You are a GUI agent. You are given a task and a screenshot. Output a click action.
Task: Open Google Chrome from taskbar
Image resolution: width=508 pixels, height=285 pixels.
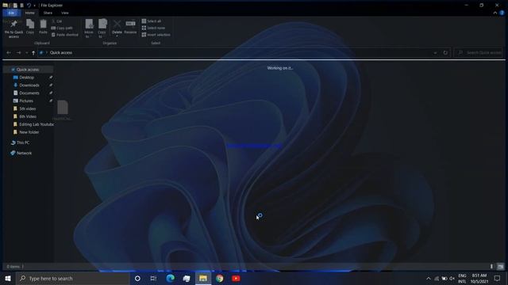click(220, 278)
